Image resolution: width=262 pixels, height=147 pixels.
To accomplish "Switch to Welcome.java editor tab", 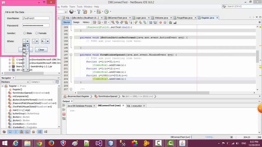I will [x=161, y=18].
